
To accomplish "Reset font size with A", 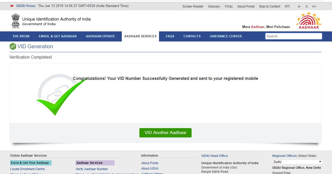I will click(x=307, y=6).
